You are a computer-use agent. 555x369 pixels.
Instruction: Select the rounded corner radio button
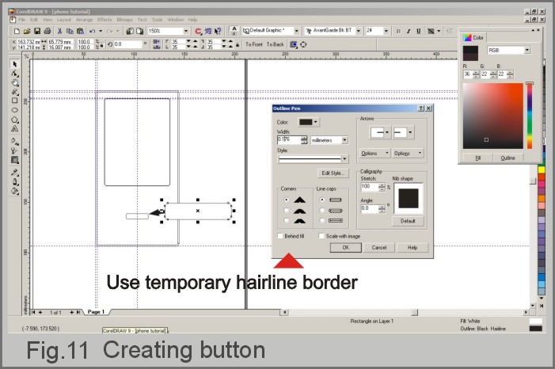(x=286, y=211)
